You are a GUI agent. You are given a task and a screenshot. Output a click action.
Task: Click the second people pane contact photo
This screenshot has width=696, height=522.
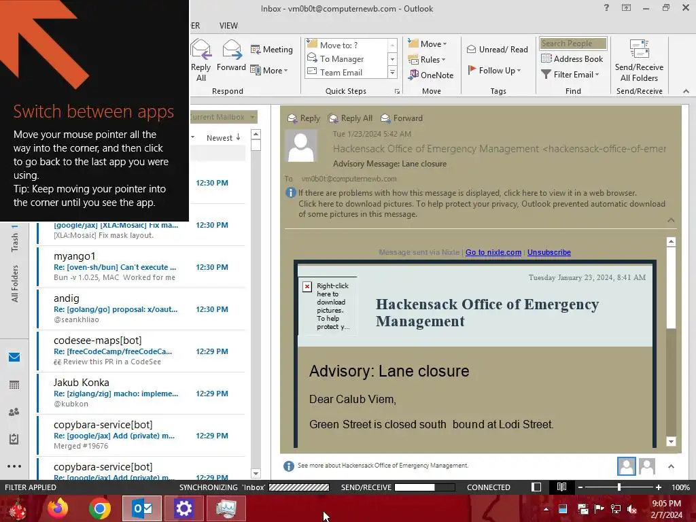click(x=647, y=466)
